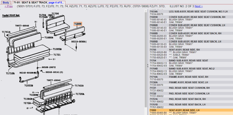The image size is (233, 115).
Task: Select 71085B Cover Sub-Assy Cushion RH row
Action: point(191,17)
